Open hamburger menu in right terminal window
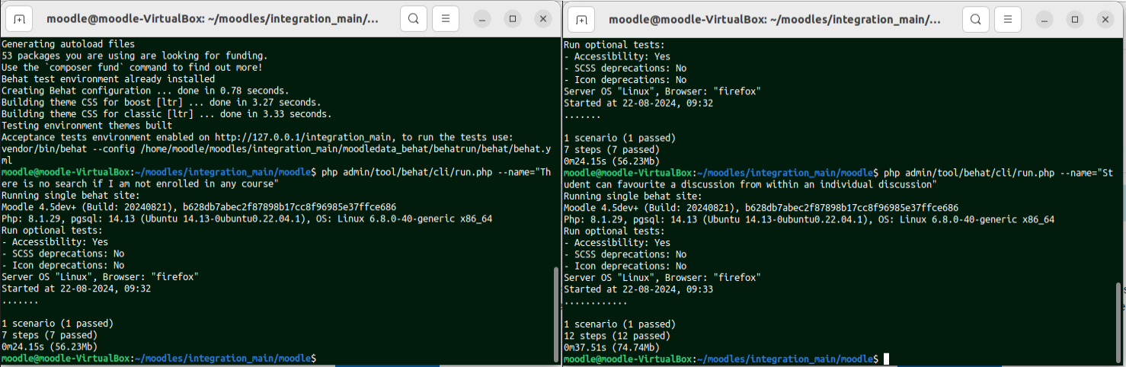This screenshot has width=1126, height=367. point(1007,19)
